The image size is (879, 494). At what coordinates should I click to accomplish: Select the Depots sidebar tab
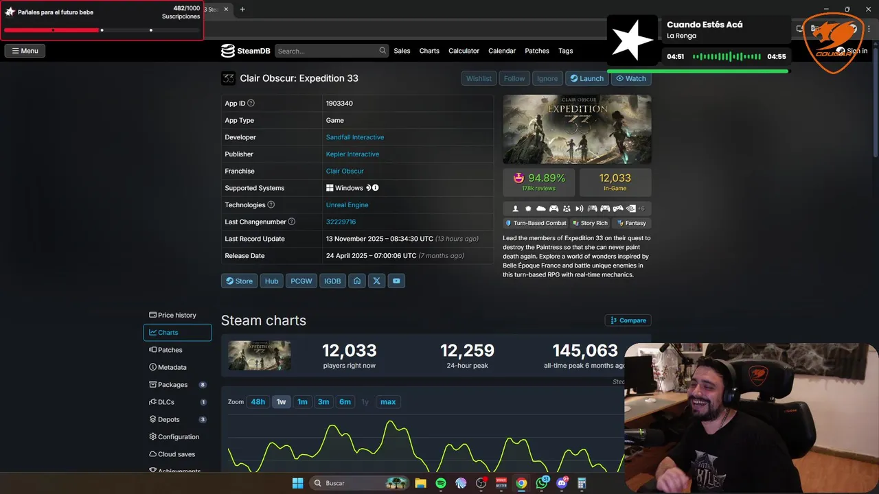click(177, 419)
